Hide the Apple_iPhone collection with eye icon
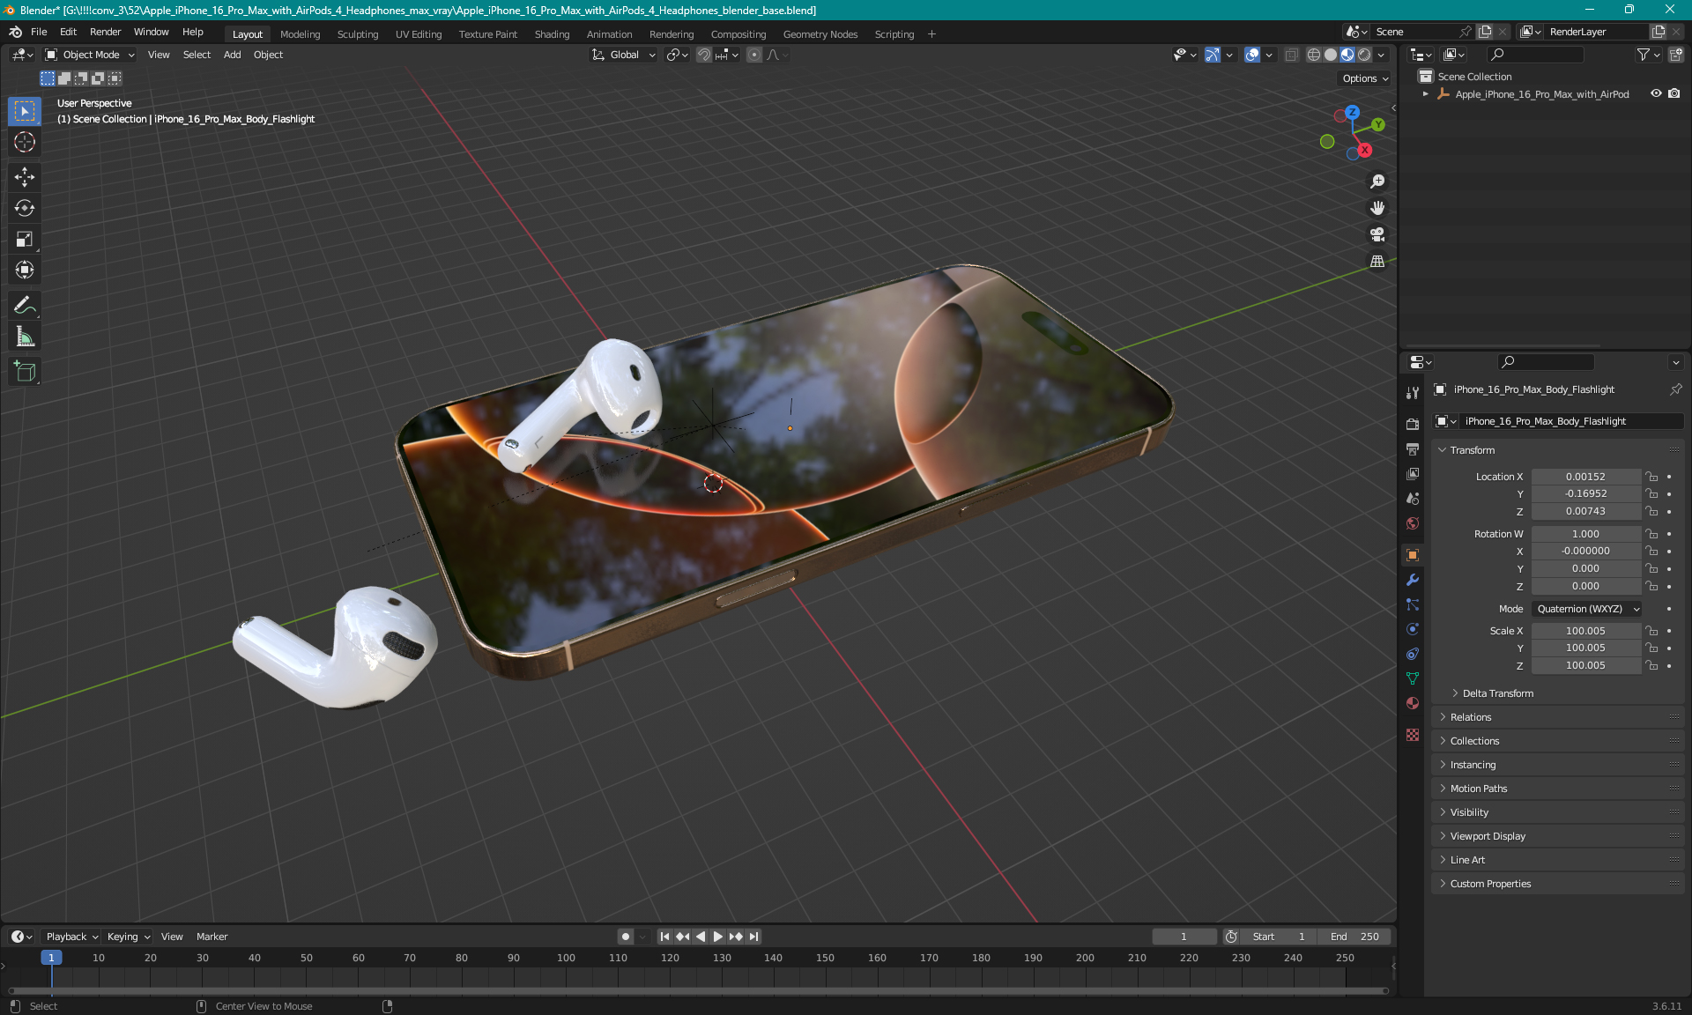 point(1656,93)
